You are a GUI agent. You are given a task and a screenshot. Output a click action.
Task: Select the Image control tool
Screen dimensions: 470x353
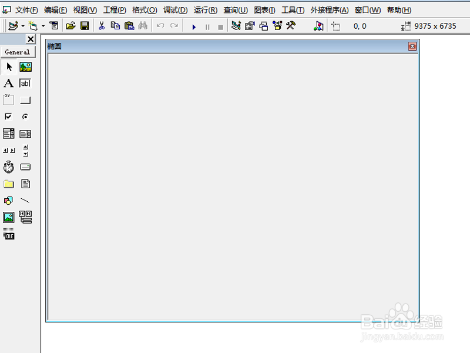click(9, 217)
